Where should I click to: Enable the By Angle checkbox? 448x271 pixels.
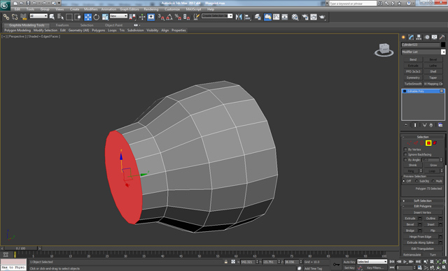point(405,159)
